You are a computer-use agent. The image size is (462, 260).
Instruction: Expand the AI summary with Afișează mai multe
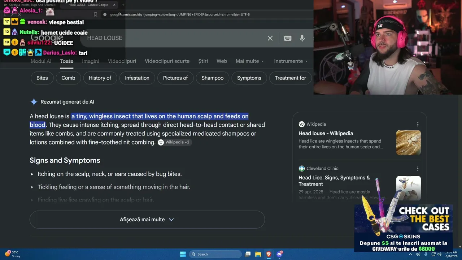[x=147, y=220]
